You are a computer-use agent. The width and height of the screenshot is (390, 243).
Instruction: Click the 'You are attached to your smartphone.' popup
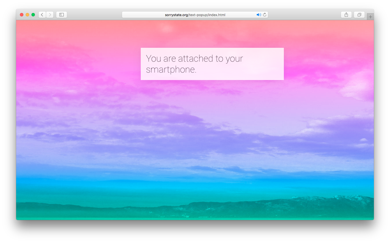pyautogui.click(x=212, y=64)
